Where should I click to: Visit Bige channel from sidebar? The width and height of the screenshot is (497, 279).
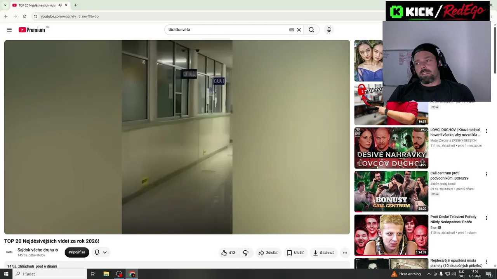[x=433, y=227]
